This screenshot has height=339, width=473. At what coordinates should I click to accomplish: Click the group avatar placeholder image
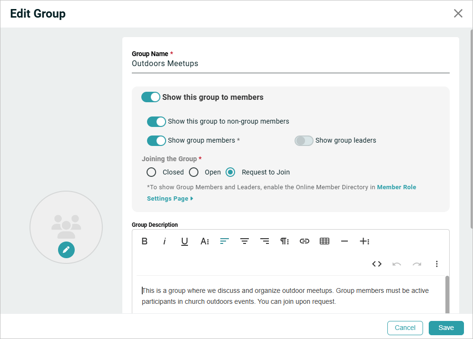66,226
